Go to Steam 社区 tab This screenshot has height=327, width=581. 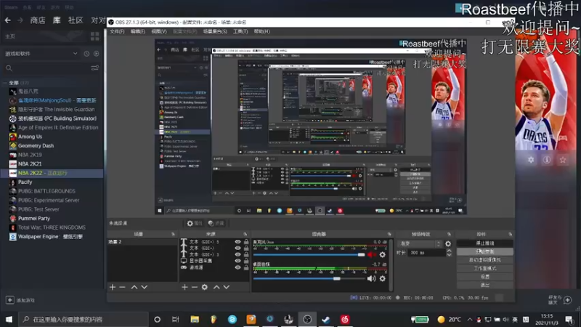click(x=76, y=20)
